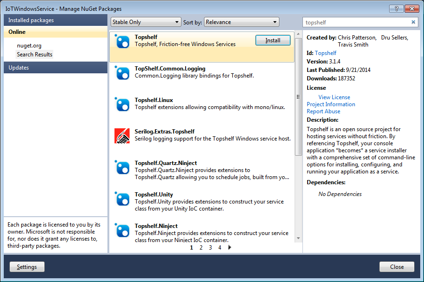Select the Topshelf.Ninject package title
This screenshot has height=282, width=424.
tap(156, 226)
